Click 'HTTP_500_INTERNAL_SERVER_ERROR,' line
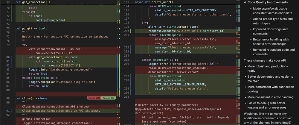Screen dimensions: 299x125 (x=180, y=85)
